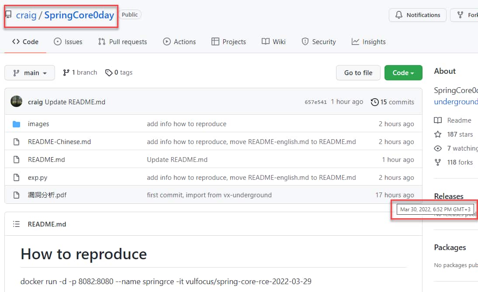Click the commit history clock icon
The height and width of the screenshot is (292, 478).
click(x=374, y=102)
